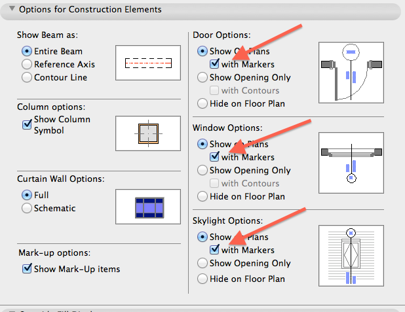Viewport: 405px width, 312px height.
Task: Select Contour Line beam display option
Action: click(27, 77)
